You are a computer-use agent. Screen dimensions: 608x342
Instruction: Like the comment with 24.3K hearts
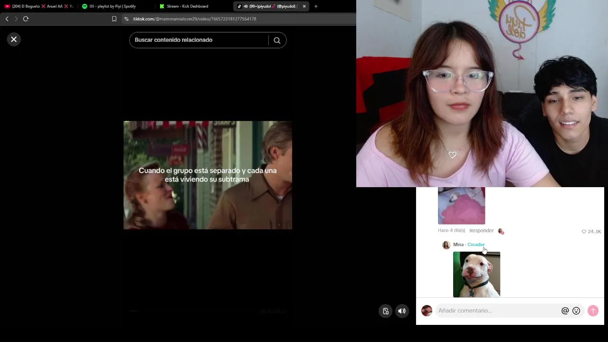(584, 231)
